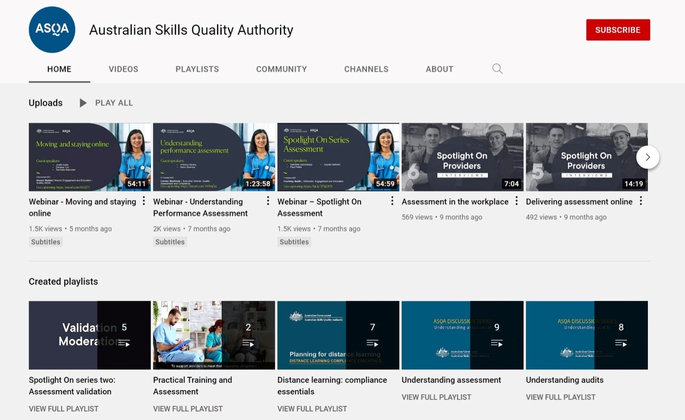
Task: Open options menu for Moving and staying online video
Action: pos(144,201)
